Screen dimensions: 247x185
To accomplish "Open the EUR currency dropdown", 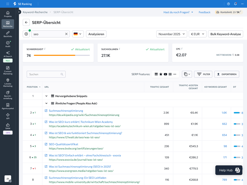I will click(x=197, y=34).
